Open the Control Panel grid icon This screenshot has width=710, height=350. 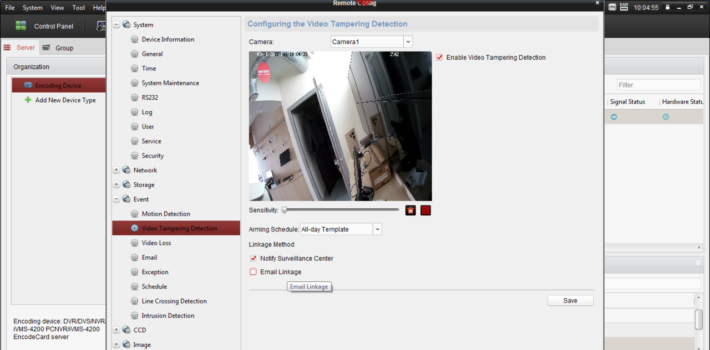click(21, 25)
